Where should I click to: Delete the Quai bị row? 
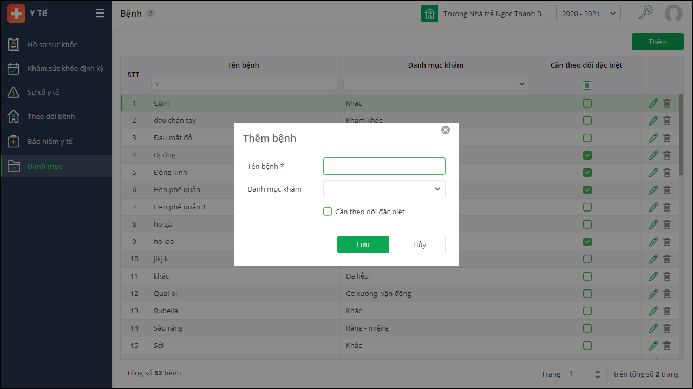667,294
